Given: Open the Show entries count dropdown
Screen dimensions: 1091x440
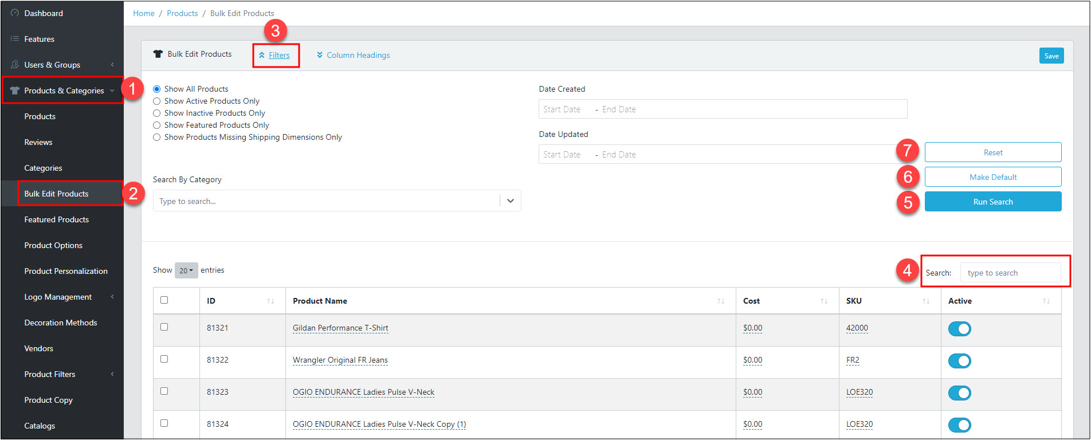Looking at the screenshot, I should [x=186, y=270].
